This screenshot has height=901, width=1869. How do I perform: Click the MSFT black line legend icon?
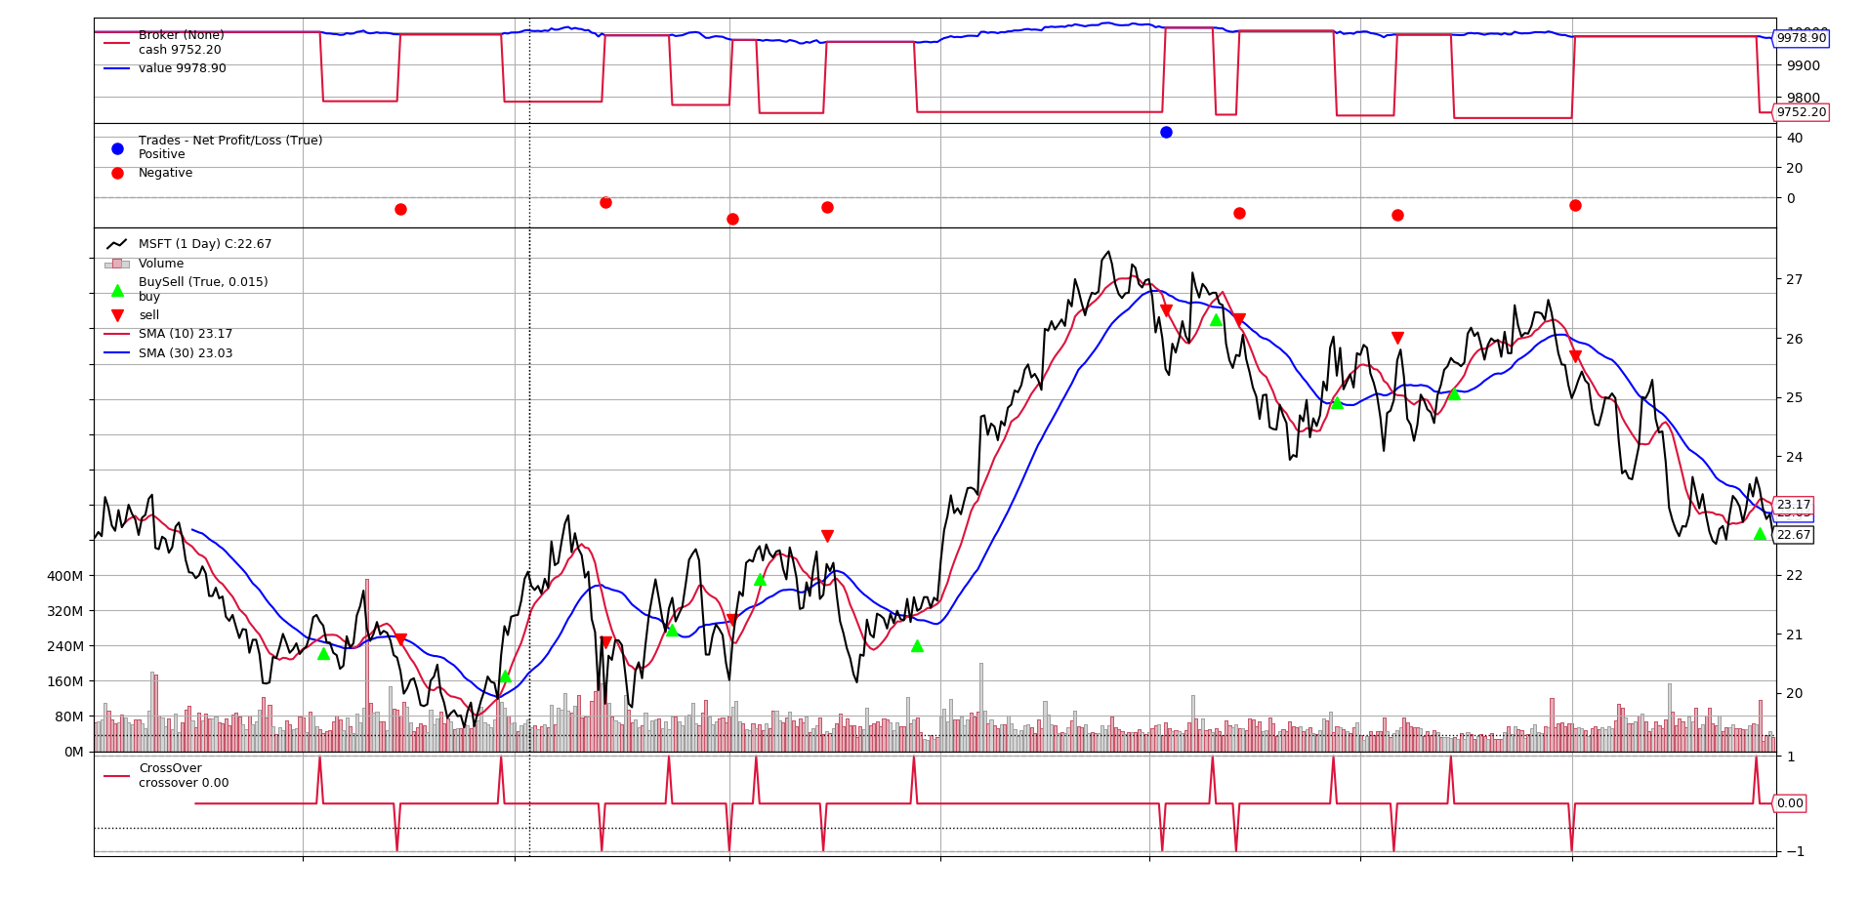(117, 244)
